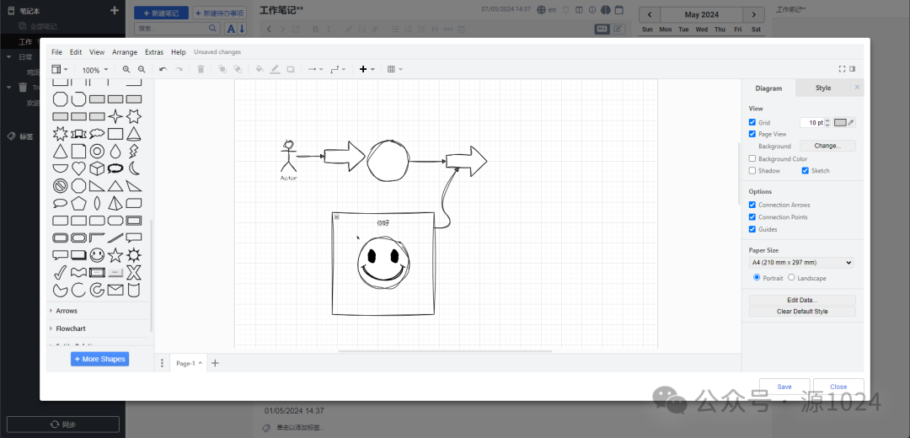This screenshot has height=438, width=910.
Task: Add a new page with plus icon
Action: tap(215, 363)
